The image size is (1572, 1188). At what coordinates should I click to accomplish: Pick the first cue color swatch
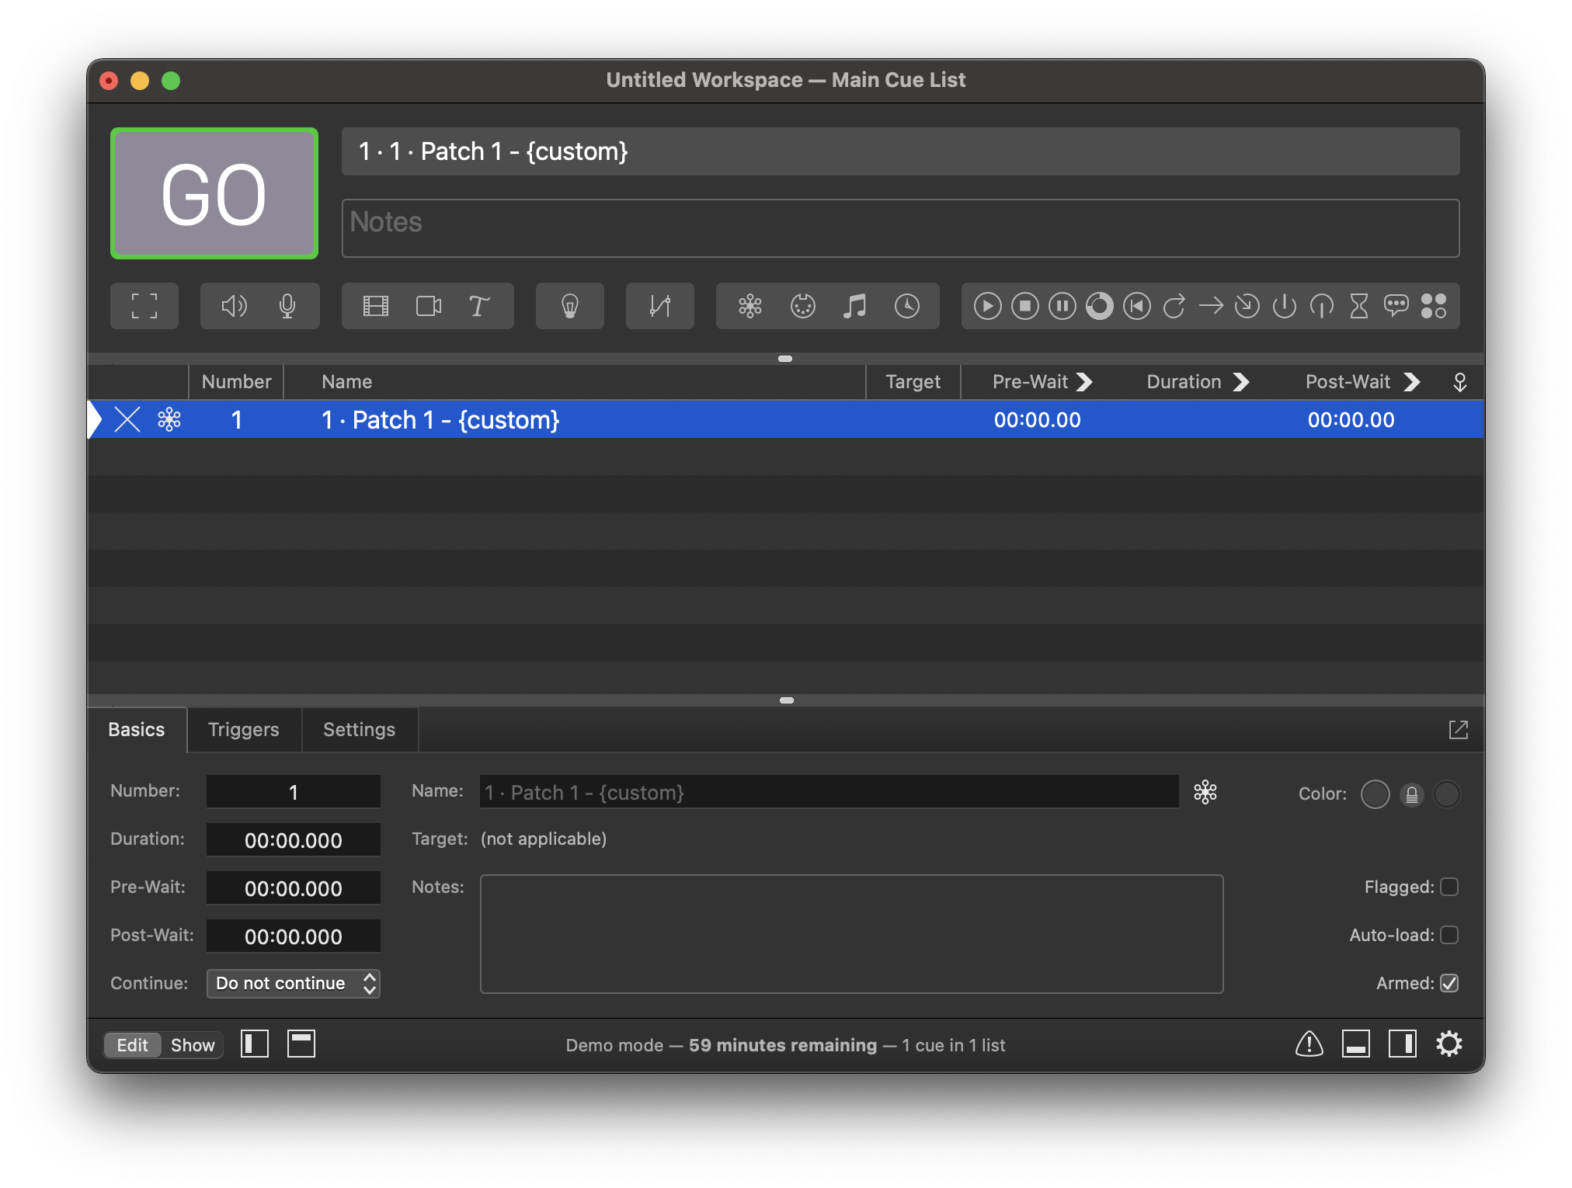(1375, 794)
